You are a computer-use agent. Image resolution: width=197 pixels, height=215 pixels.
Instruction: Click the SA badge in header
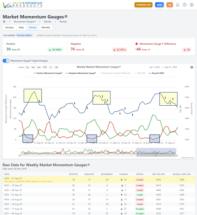pyautogui.click(x=169, y=5)
